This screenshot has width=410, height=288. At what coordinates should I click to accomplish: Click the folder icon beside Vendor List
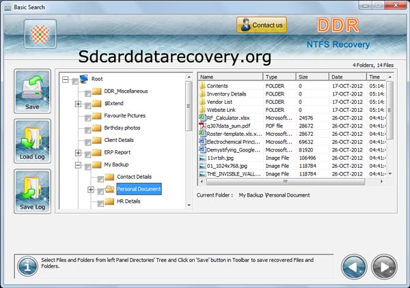[x=202, y=102]
